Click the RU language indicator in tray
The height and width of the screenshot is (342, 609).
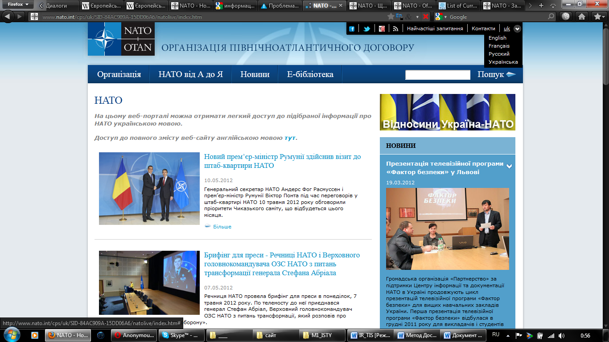point(495,334)
